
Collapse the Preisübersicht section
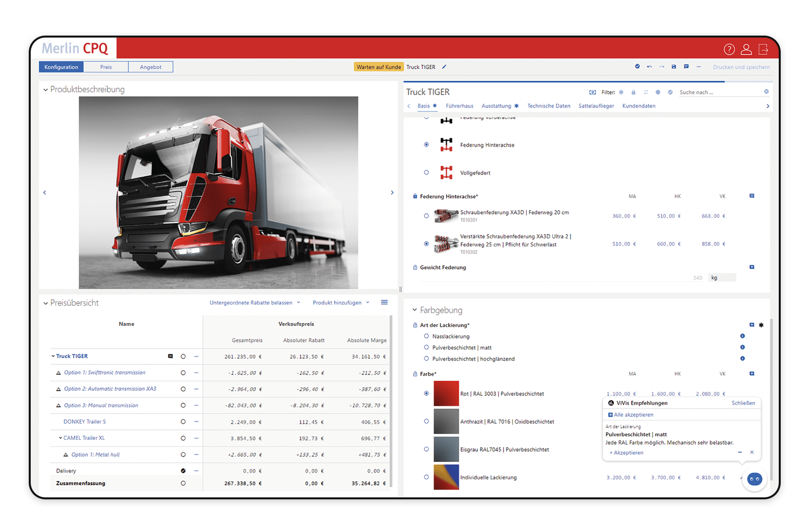(x=45, y=303)
